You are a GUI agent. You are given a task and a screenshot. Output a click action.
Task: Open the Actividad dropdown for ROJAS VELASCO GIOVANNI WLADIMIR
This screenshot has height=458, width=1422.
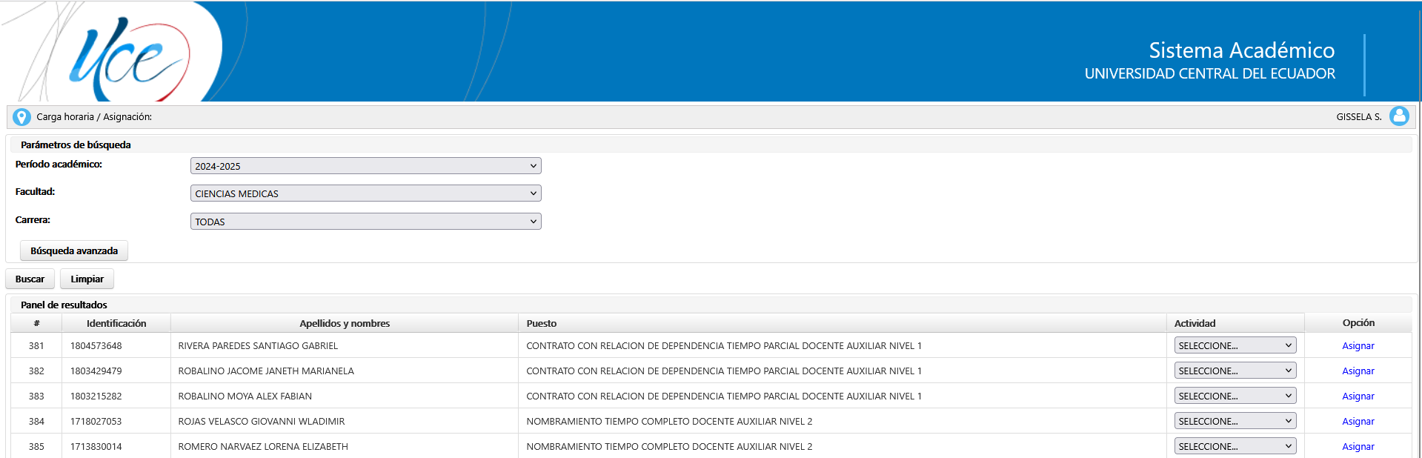(1235, 421)
